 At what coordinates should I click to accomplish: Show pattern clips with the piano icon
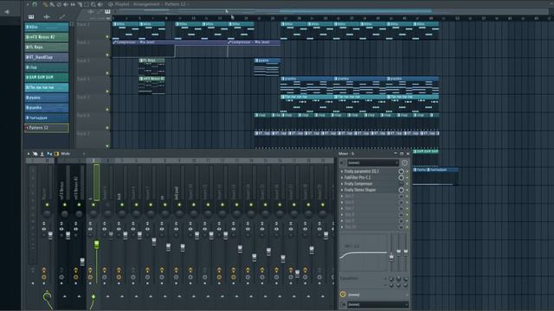tap(31, 16)
